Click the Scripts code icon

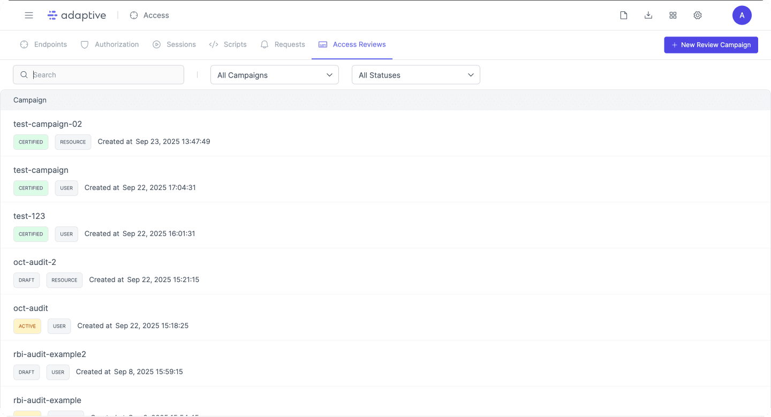214,44
